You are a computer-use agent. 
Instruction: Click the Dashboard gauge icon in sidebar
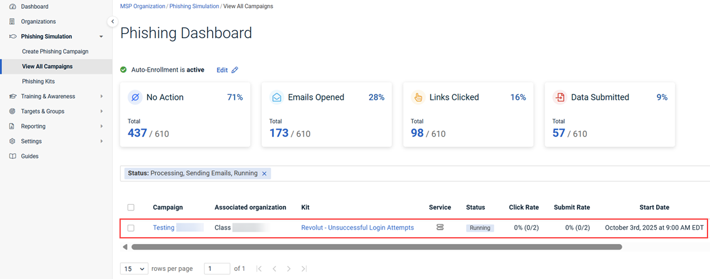[x=13, y=6]
